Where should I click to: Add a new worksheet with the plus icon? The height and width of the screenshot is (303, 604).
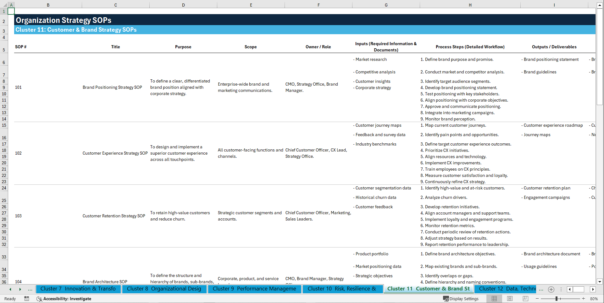click(551, 289)
